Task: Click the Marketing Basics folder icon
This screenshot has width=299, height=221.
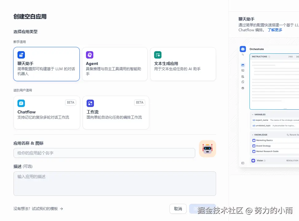Action: 254,140
